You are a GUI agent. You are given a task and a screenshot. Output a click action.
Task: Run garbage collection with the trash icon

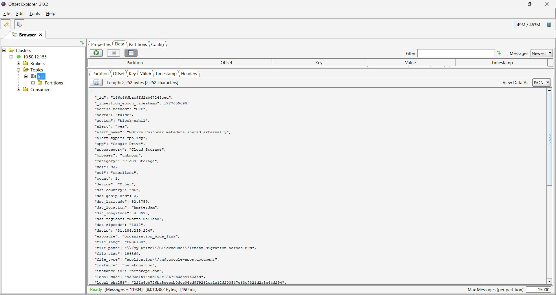[x=549, y=25]
